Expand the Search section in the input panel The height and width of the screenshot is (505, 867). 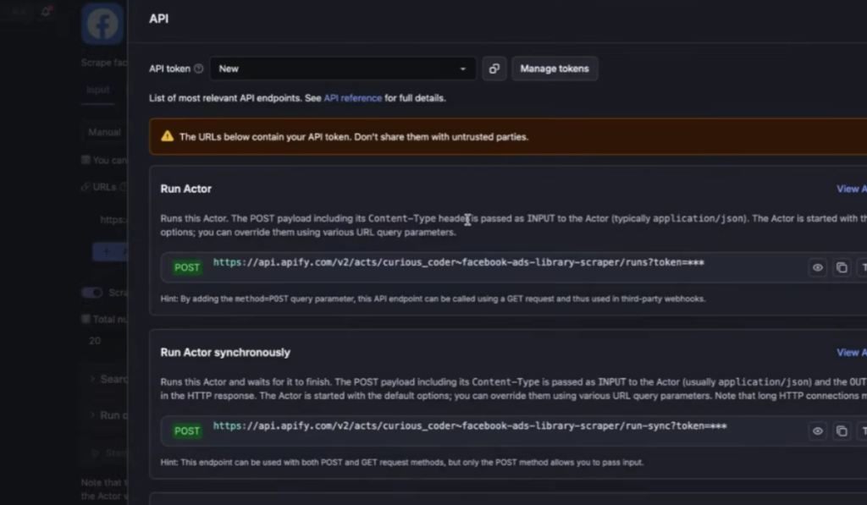click(x=108, y=379)
